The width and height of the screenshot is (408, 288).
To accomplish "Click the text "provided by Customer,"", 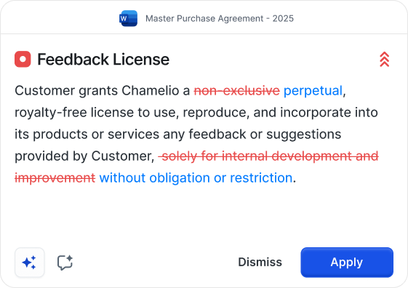I will click(84, 156).
